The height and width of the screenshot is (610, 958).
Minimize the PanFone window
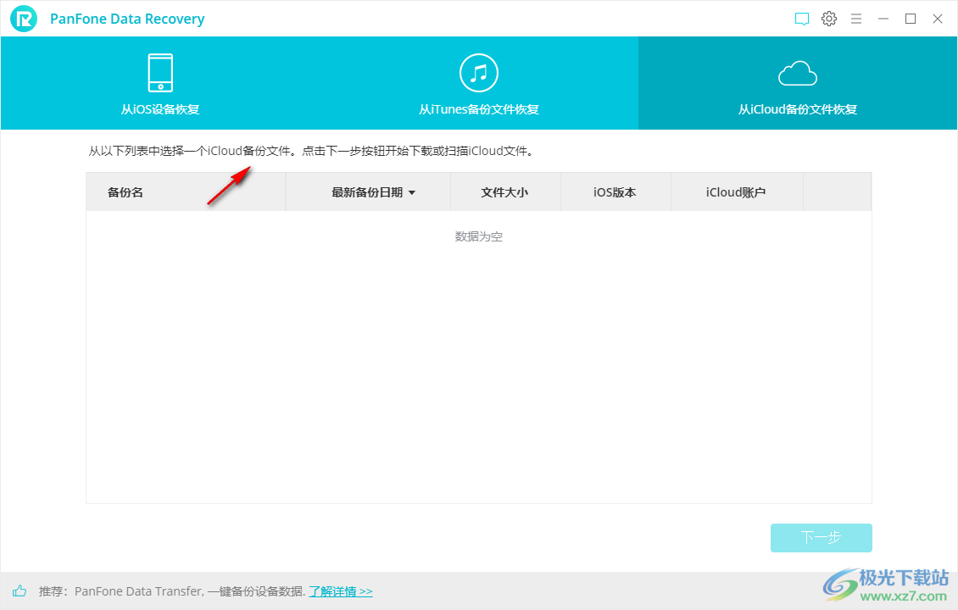click(x=883, y=19)
